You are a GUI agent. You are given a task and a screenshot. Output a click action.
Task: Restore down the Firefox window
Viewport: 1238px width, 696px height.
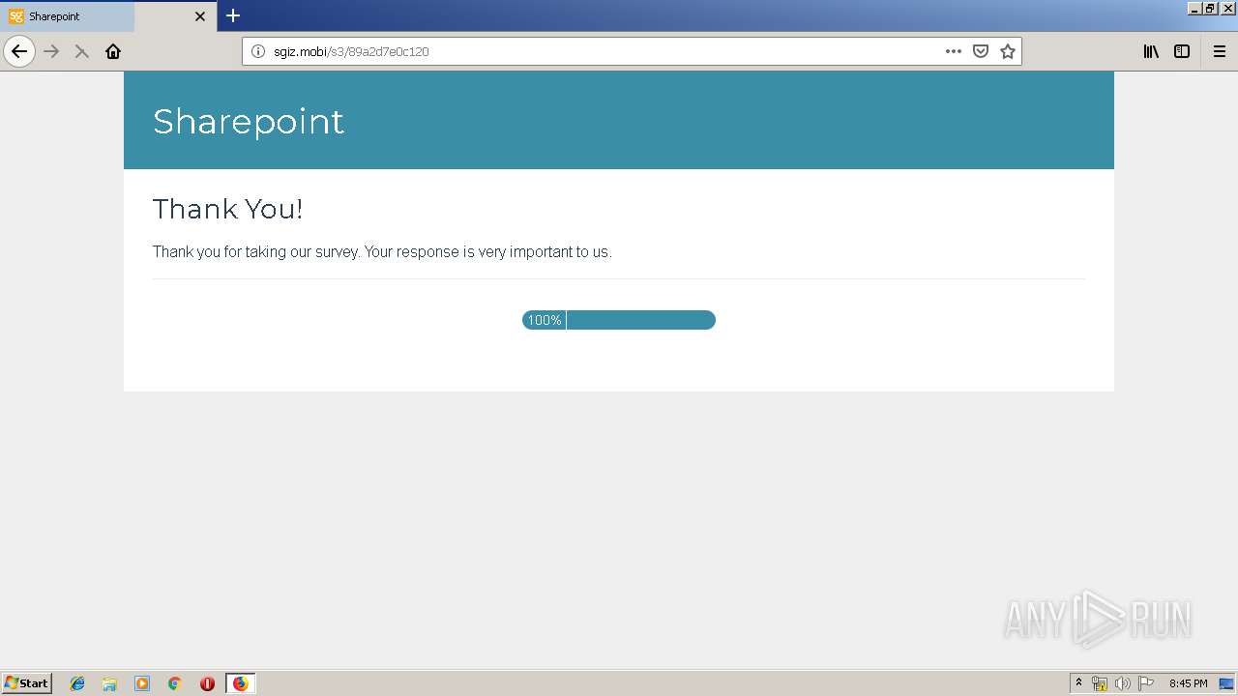pyautogui.click(x=1210, y=8)
